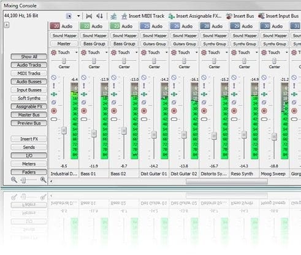Open the Touch automation dropdown on the Bass 02 track
This screenshot has height=255, width=301.
pos(137,53)
